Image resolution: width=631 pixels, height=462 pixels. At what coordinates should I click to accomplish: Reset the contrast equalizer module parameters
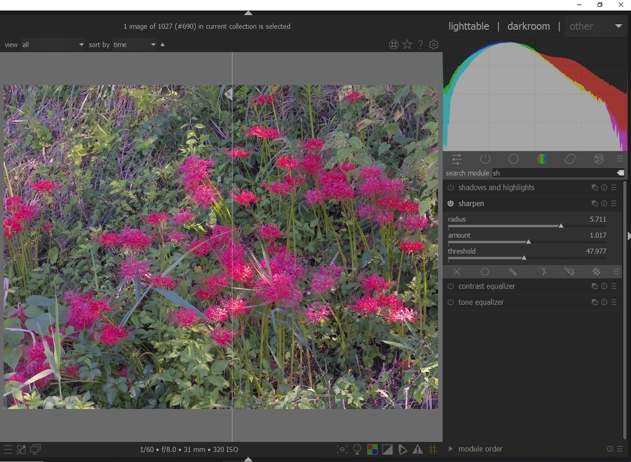(x=604, y=286)
